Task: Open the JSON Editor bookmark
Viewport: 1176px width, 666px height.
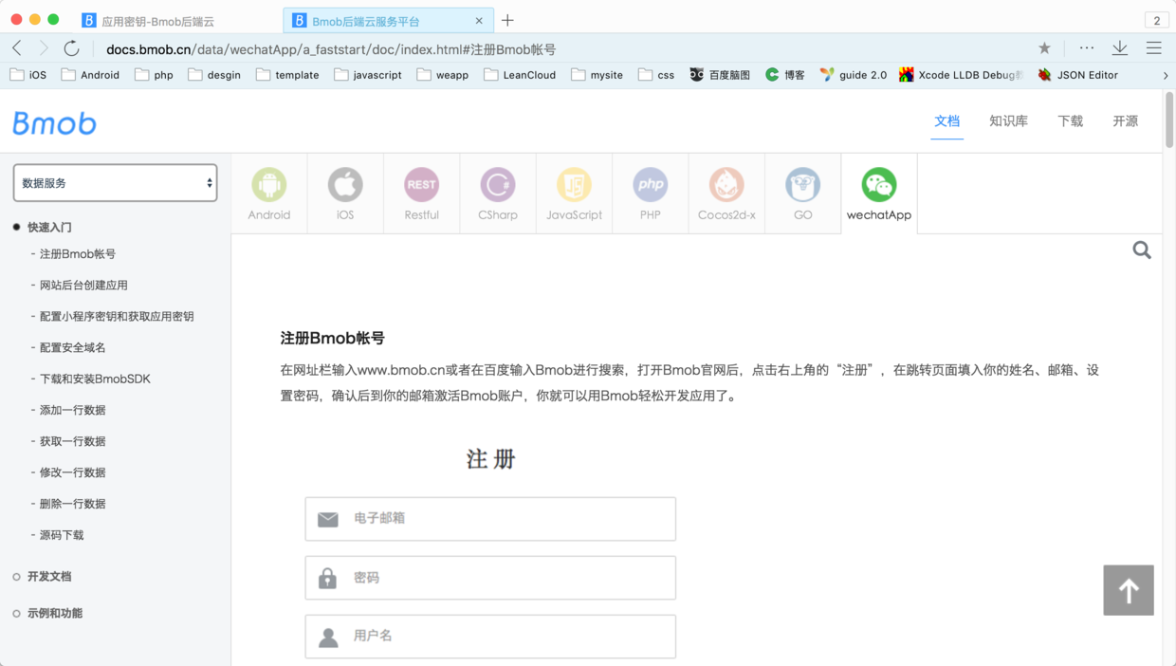Action: click(1077, 75)
